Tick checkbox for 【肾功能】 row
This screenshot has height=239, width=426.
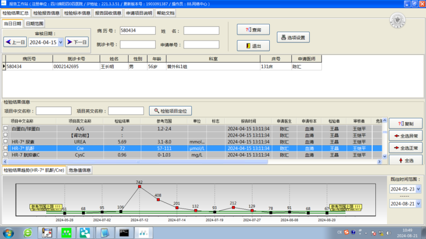click(5, 135)
